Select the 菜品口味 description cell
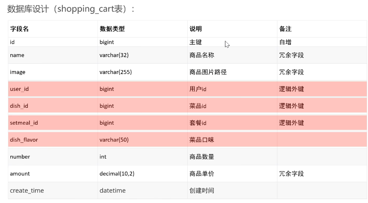 click(202, 140)
